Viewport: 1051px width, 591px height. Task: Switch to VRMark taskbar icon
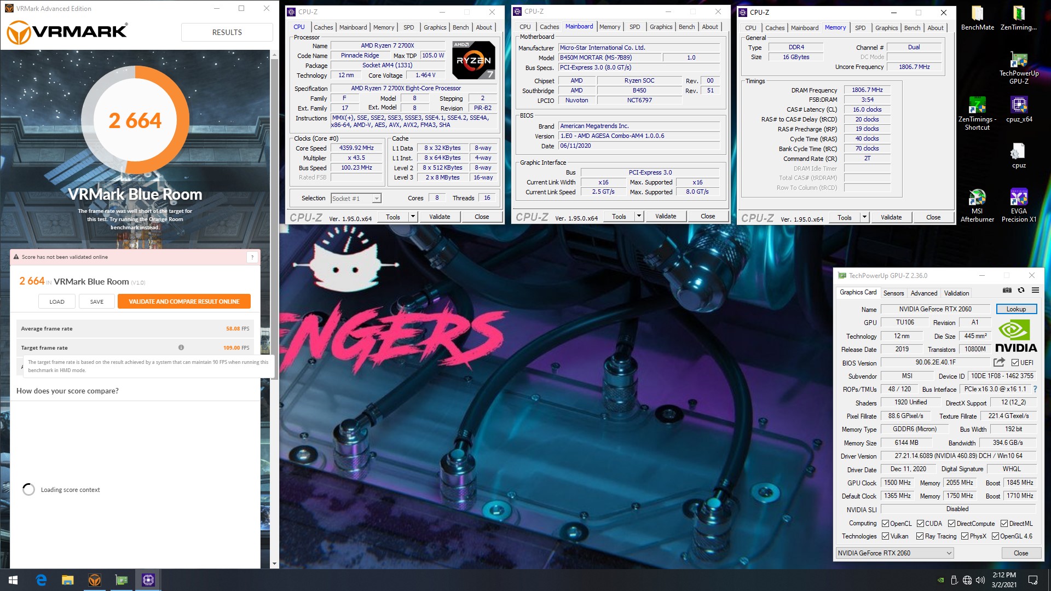click(x=95, y=580)
